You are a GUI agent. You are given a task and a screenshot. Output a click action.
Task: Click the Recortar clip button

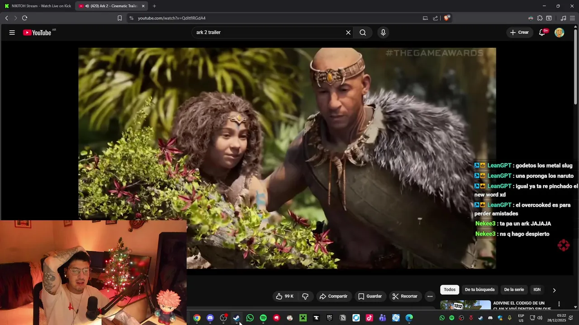click(405, 296)
